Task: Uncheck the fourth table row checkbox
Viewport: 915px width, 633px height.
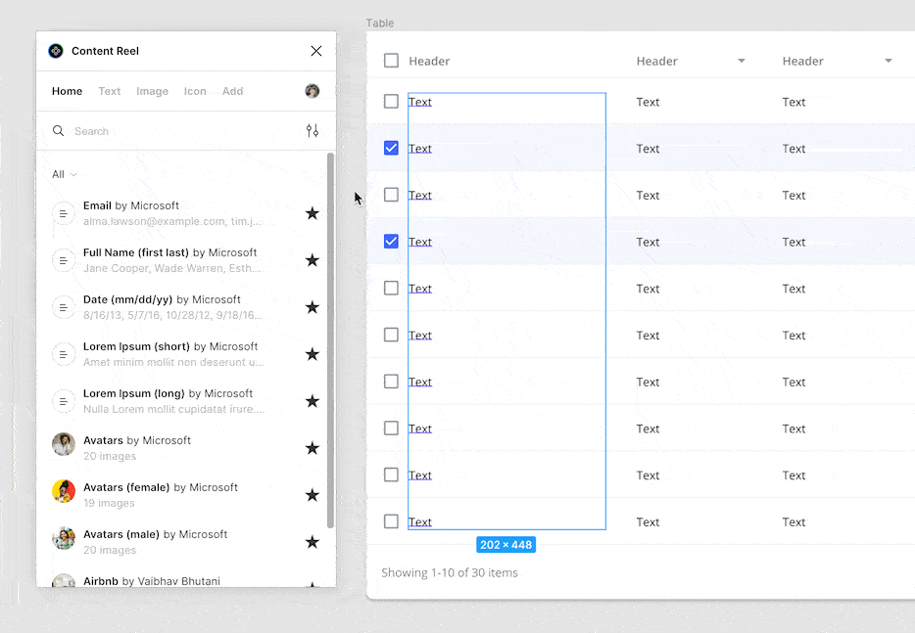Action: (391, 242)
